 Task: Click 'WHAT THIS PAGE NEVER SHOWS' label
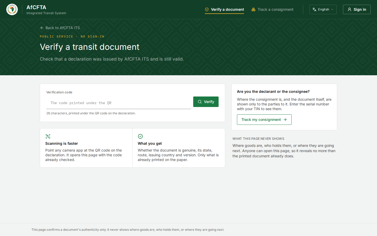[258, 139]
